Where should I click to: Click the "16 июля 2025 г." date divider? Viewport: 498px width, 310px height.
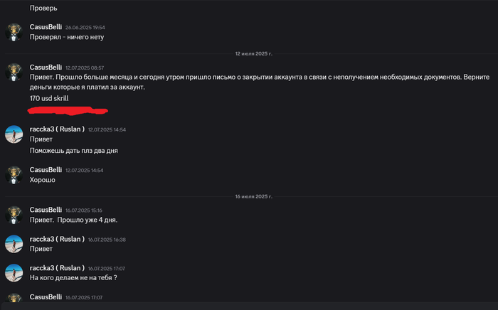[254, 196]
